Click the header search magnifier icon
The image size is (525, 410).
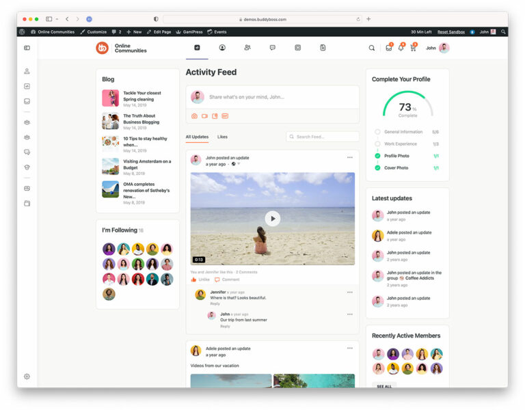click(372, 48)
